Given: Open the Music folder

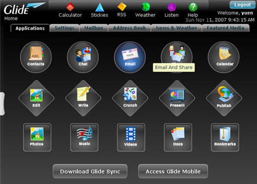Looking at the screenshot, I should point(84,137).
